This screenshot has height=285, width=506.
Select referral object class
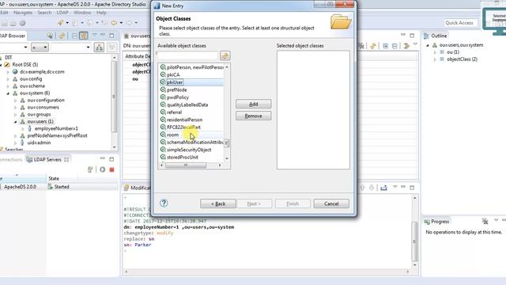(x=191, y=112)
